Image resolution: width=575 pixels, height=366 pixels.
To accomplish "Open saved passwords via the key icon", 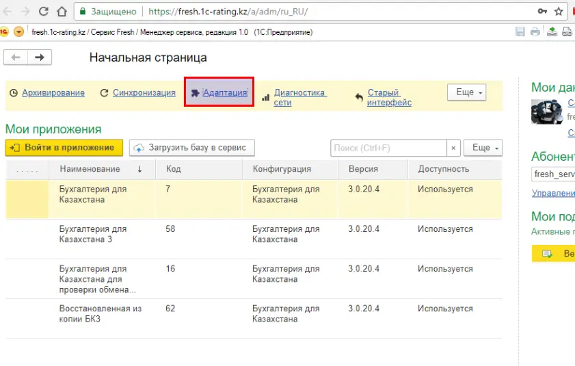I will tap(542, 12).
